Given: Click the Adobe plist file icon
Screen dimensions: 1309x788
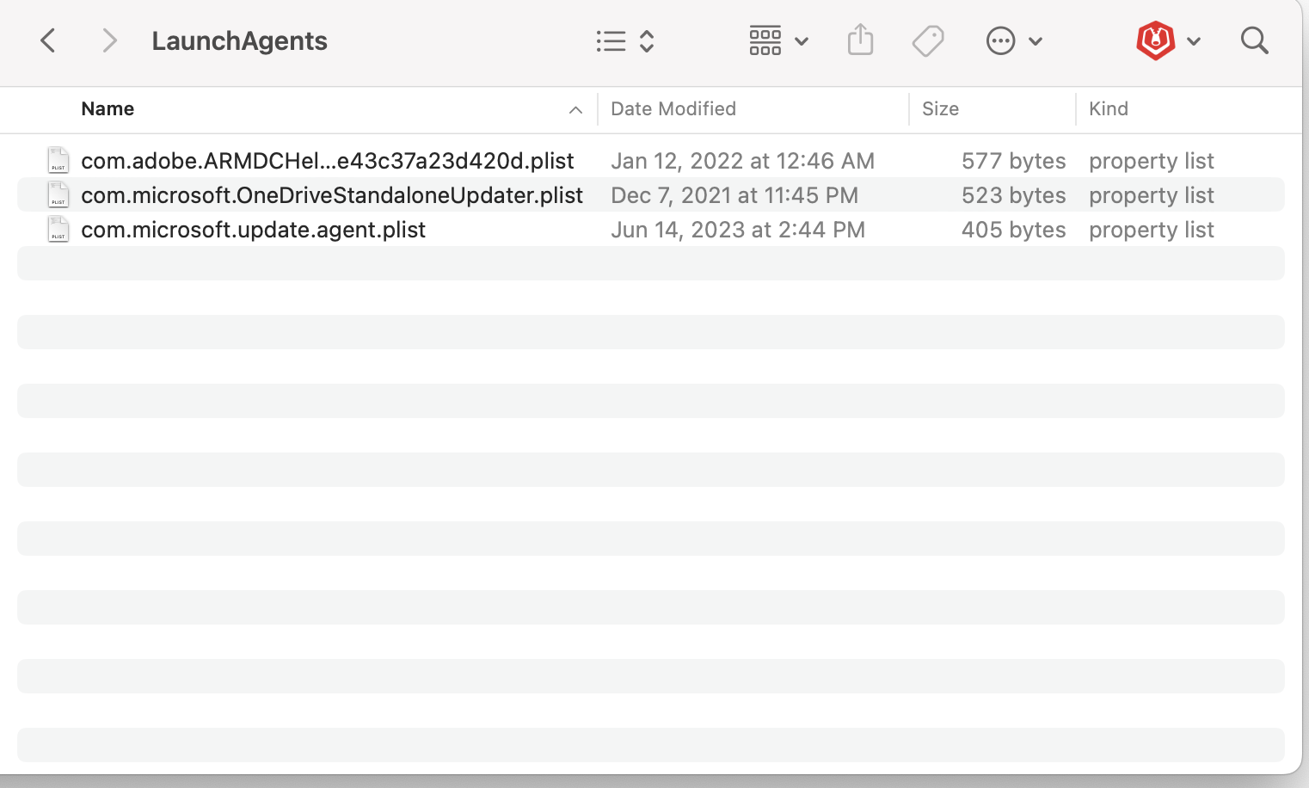Looking at the screenshot, I should (58, 160).
